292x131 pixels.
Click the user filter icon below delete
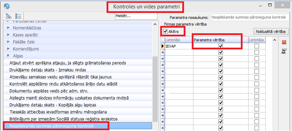coord(284,51)
